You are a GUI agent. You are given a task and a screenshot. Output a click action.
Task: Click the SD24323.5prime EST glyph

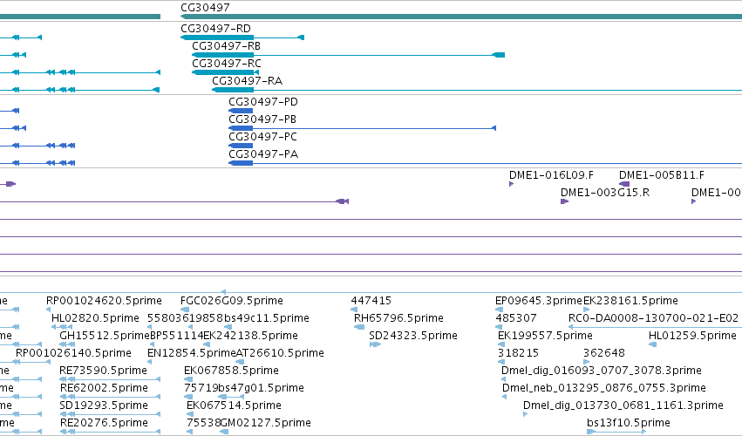[x=375, y=344]
